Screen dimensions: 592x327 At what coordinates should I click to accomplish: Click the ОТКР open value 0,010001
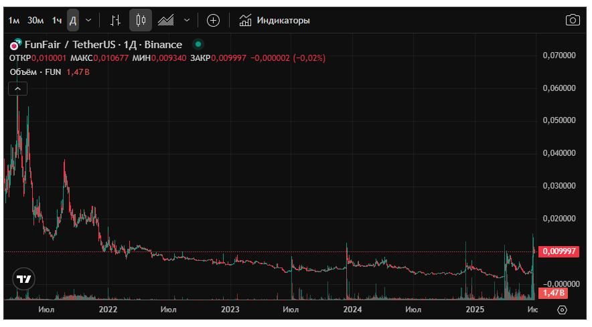(x=49, y=58)
